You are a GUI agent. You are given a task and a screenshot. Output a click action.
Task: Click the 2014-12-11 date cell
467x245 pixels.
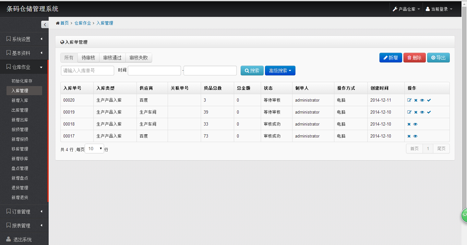[386, 100]
